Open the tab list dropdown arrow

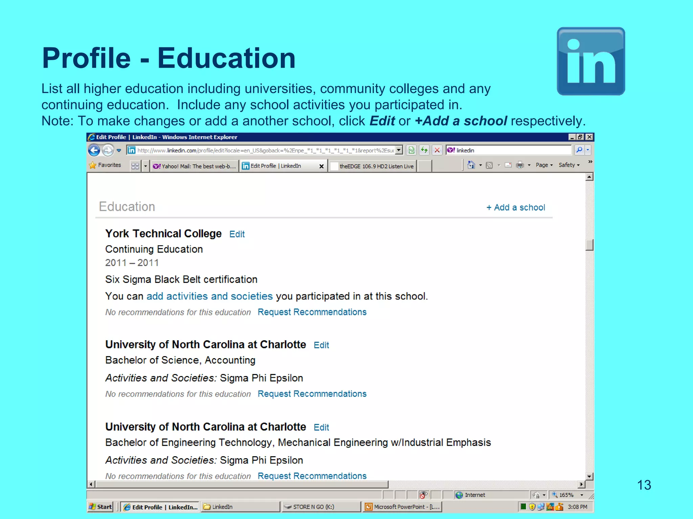tap(146, 166)
